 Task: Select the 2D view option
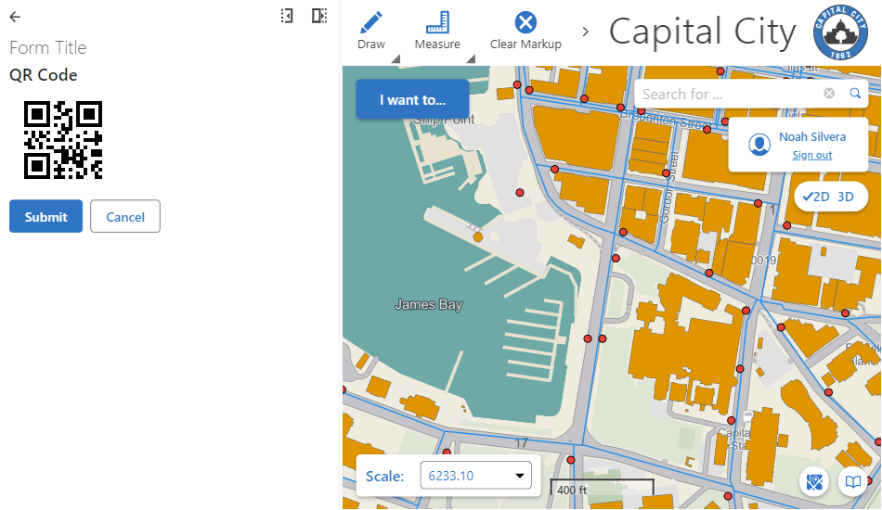[x=816, y=197]
